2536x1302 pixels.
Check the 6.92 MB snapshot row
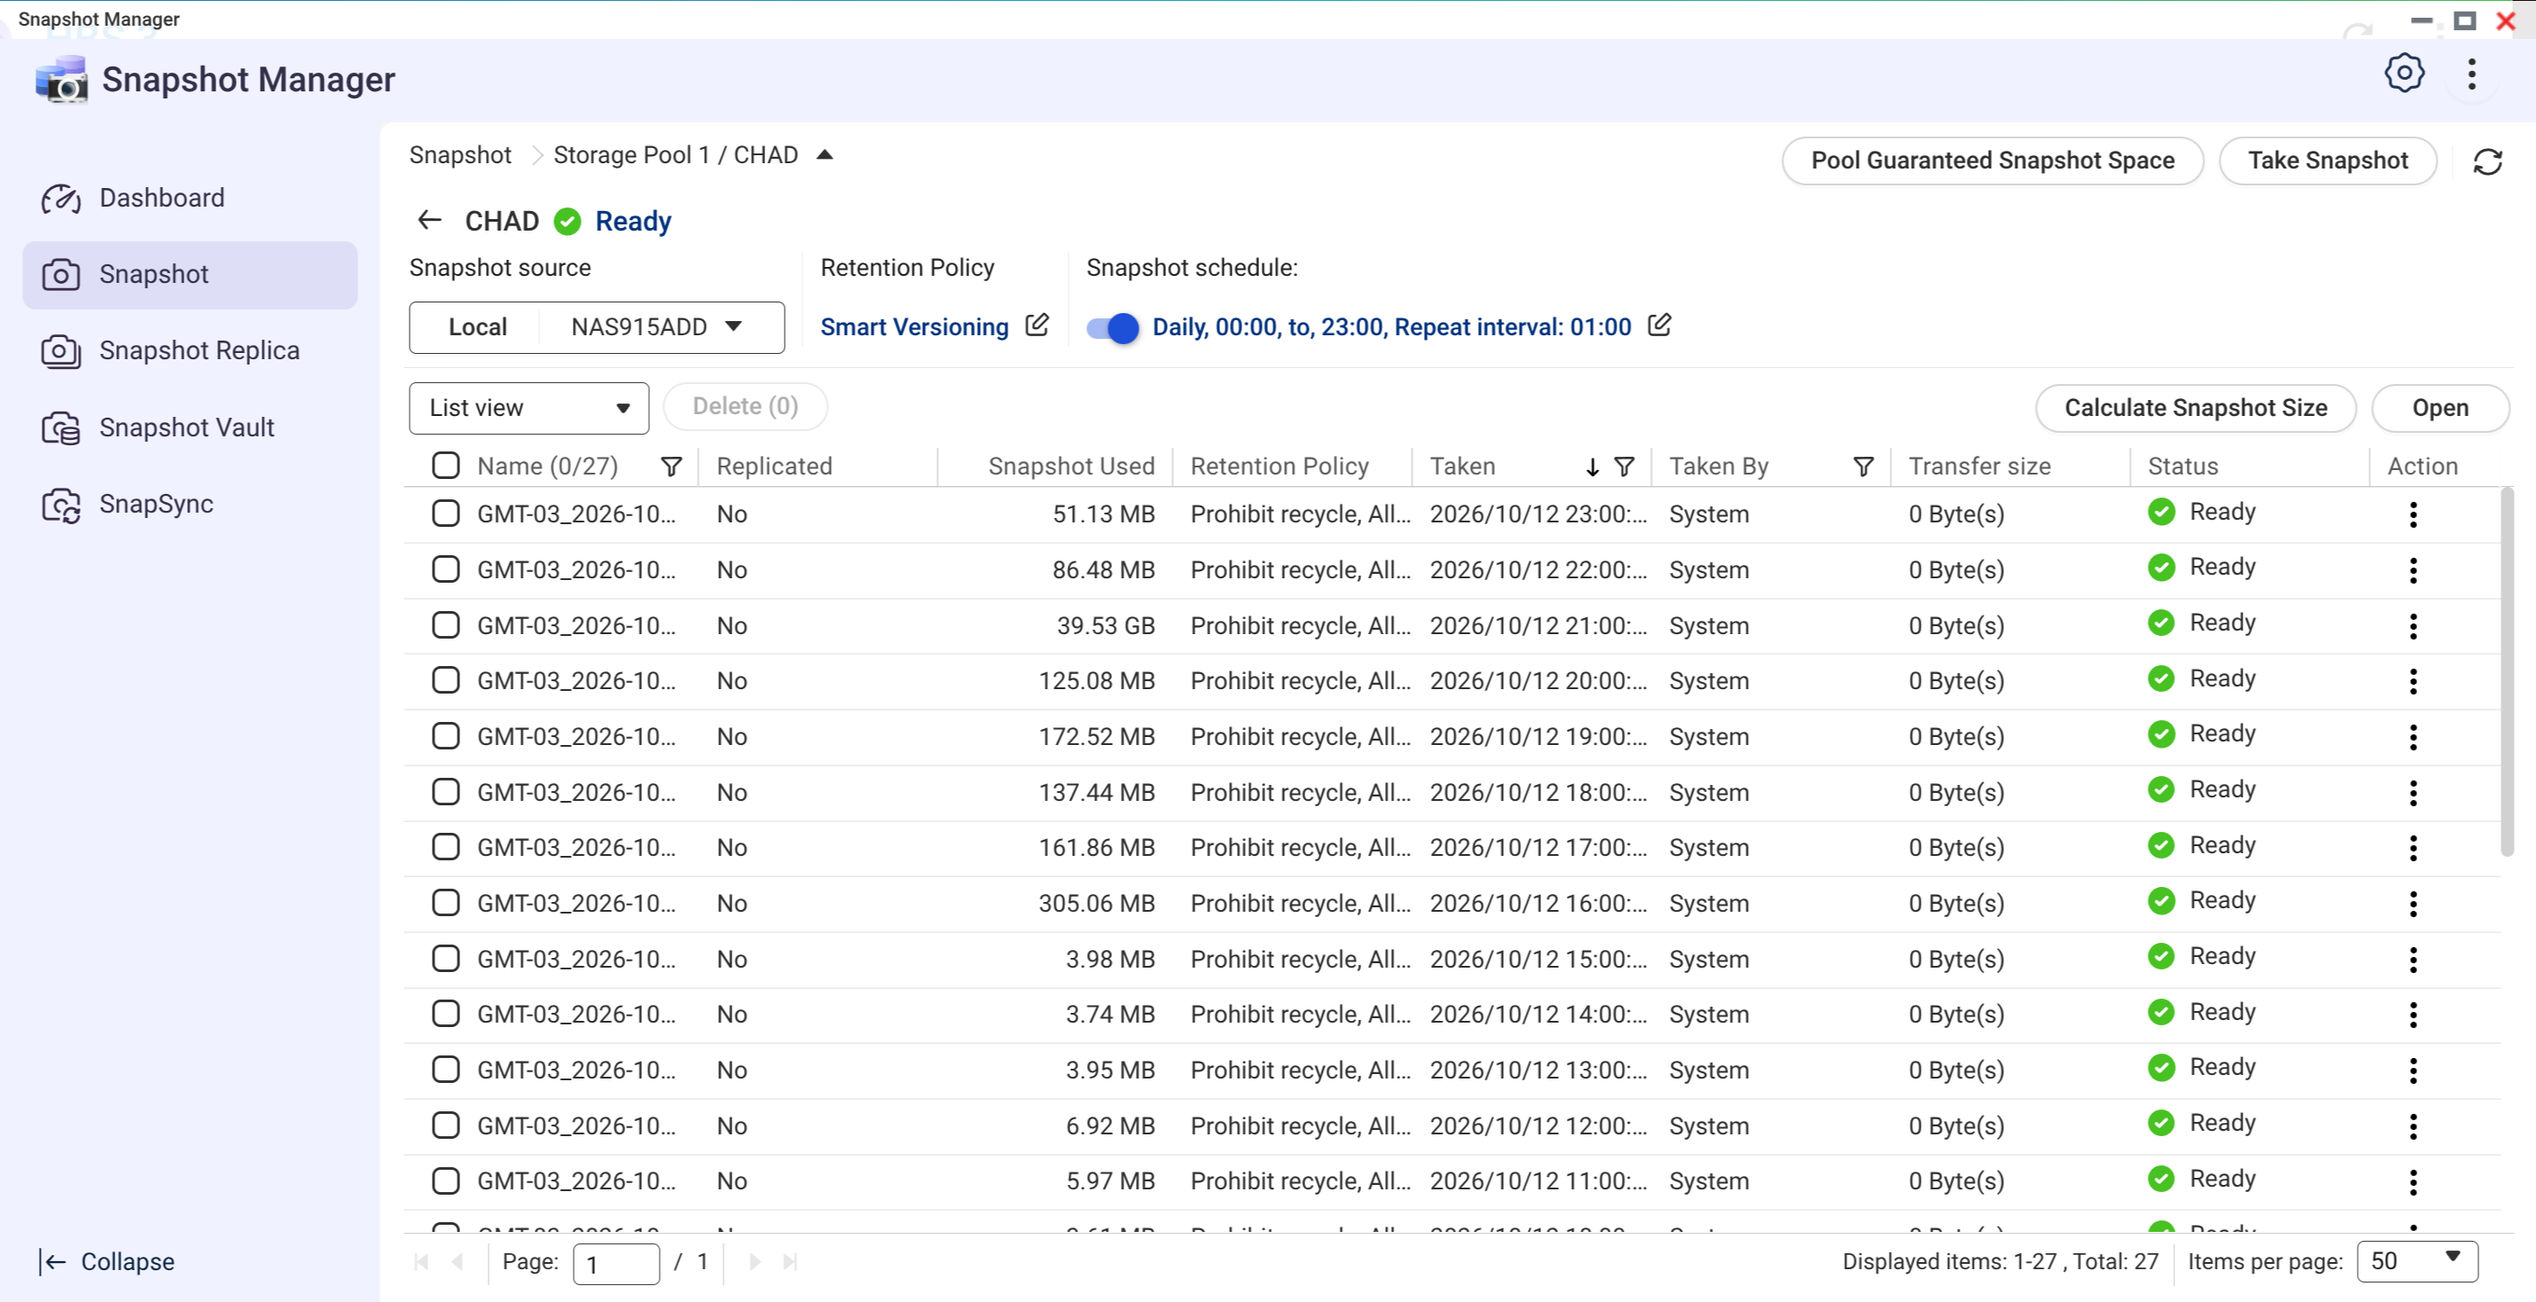[x=446, y=1125]
